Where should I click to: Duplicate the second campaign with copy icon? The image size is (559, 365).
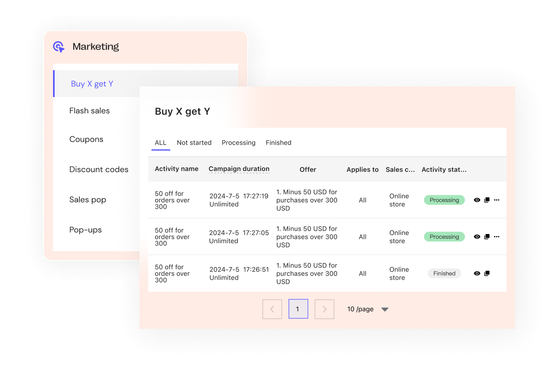pos(487,237)
